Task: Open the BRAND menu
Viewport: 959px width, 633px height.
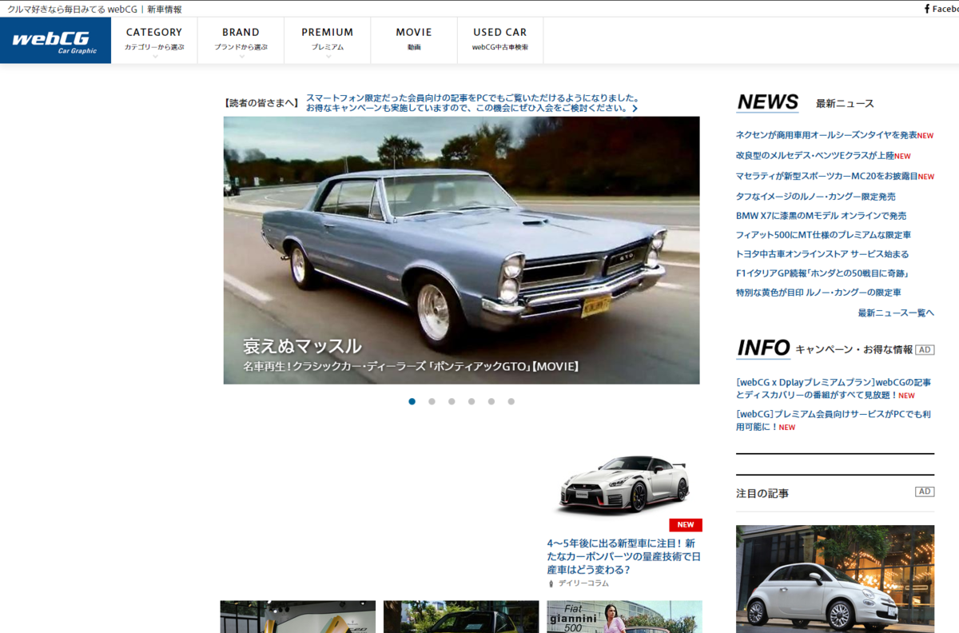Action: pos(241,40)
